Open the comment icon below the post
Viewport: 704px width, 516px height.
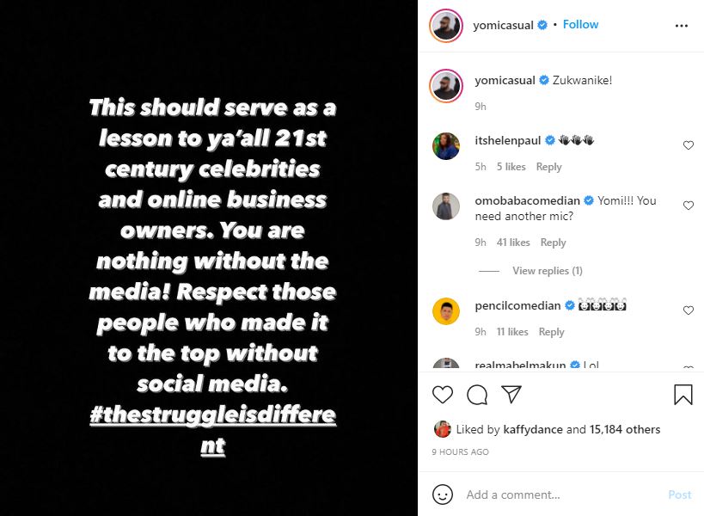(x=478, y=395)
